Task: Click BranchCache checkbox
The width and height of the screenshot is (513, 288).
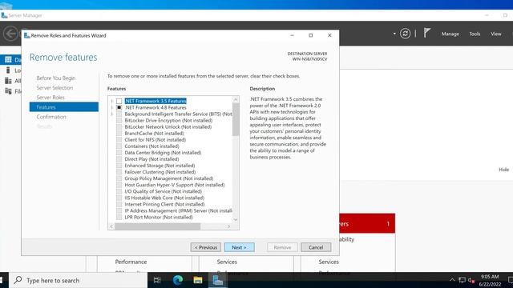Action: pyautogui.click(x=119, y=134)
